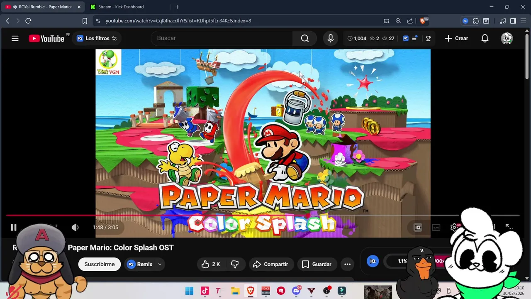
Task: Open the IQ icon in the YouTube header
Action: (406, 38)
